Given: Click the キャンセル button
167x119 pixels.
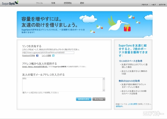Looking at the screenshot, I should tap(99, 99).
